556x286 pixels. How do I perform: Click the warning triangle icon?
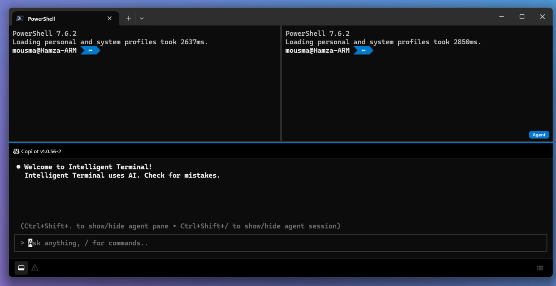35,268
